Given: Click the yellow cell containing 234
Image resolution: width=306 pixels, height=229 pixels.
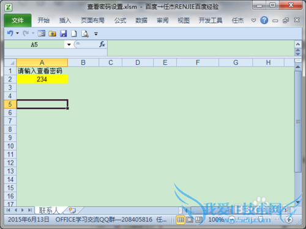Looking at the screenshot, I should coord(42,79).
